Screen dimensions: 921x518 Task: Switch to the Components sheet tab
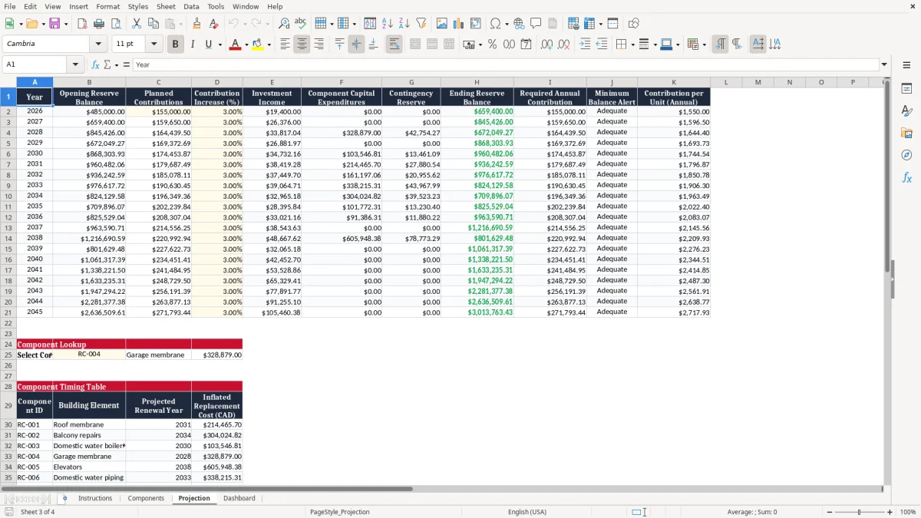click(x=146, y=498)
